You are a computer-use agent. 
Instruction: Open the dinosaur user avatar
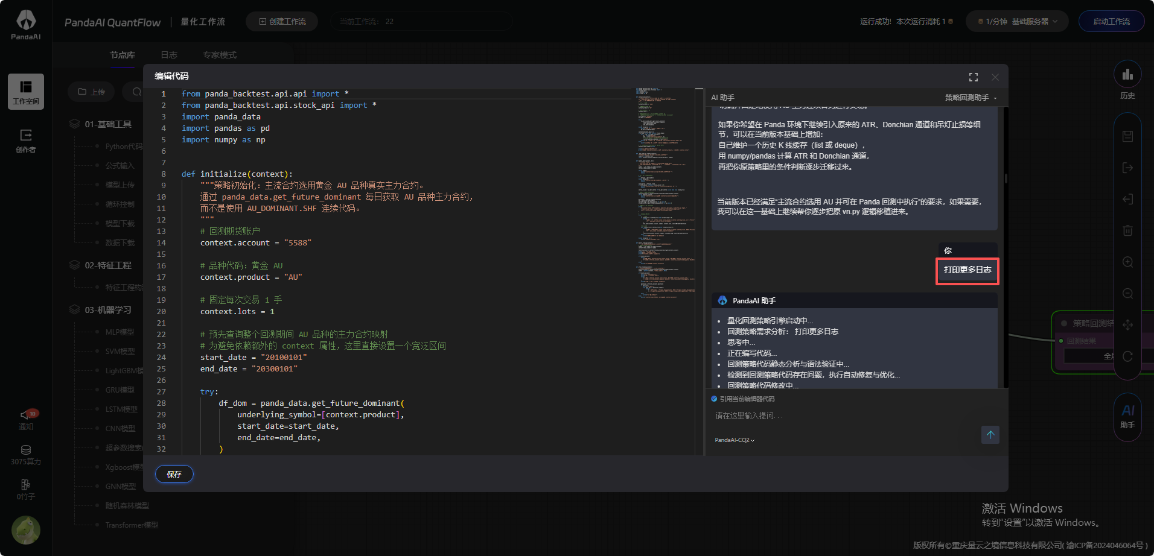click(26, 530)
